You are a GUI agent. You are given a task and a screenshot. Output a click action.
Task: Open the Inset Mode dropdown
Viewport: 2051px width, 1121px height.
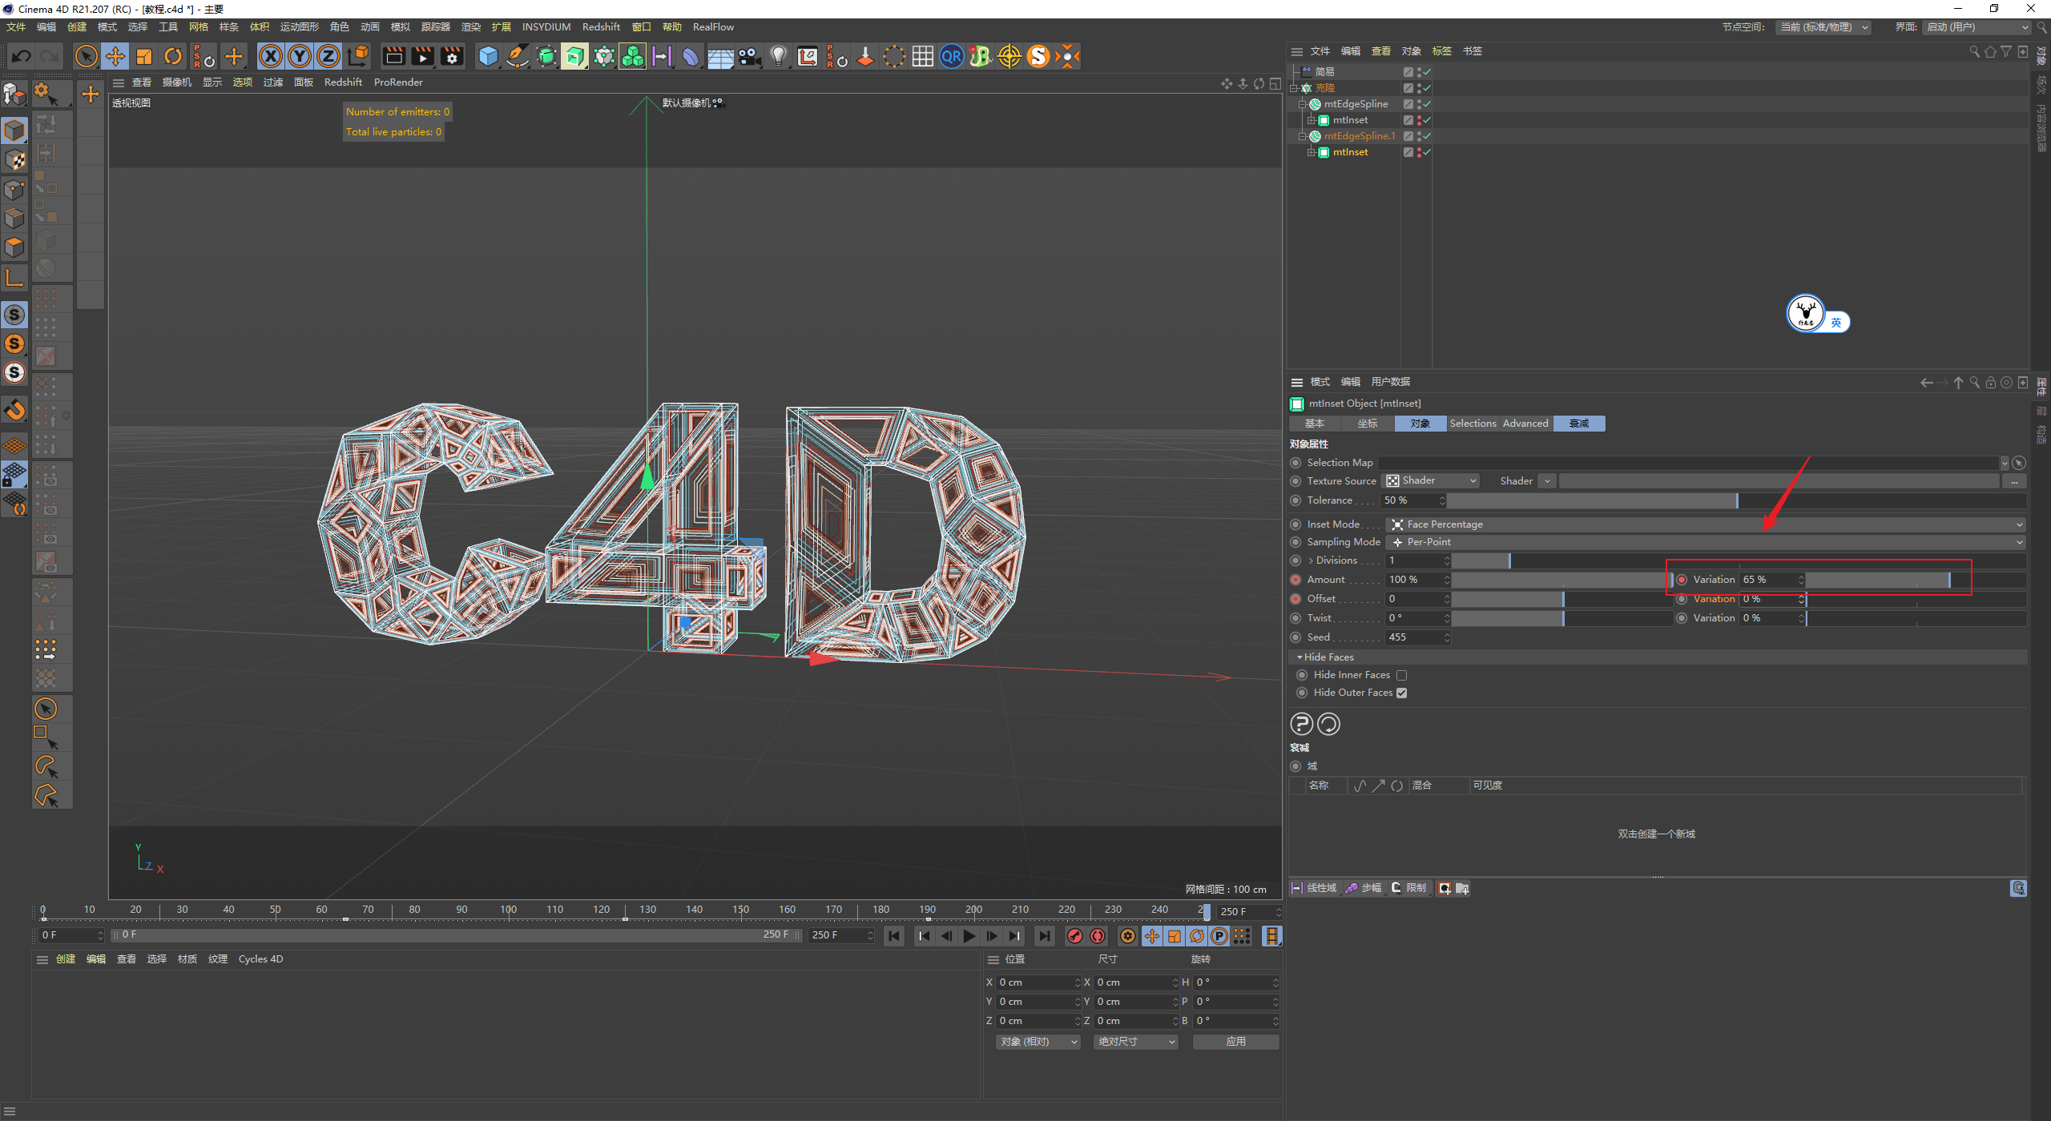pos(1705,524)
